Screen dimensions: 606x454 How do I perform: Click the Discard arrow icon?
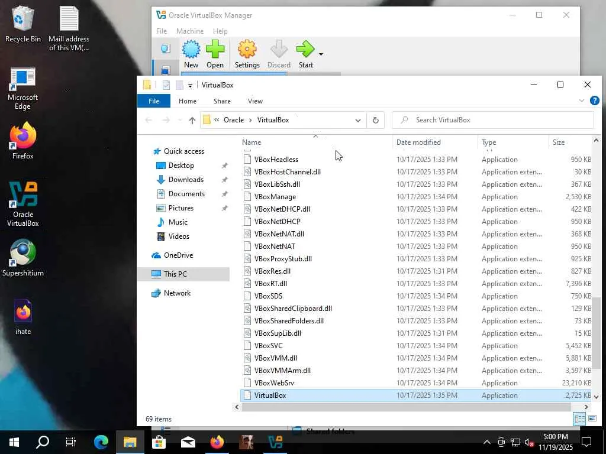pyautogui.click(x=279, y=54)
